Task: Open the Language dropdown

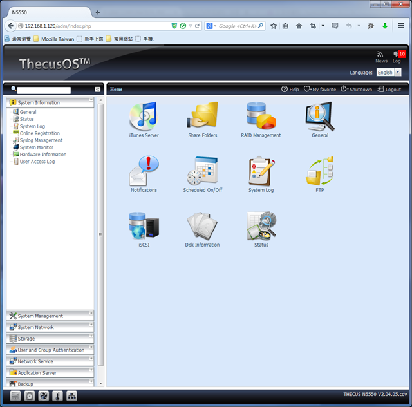Action: [x=389, y=72]
